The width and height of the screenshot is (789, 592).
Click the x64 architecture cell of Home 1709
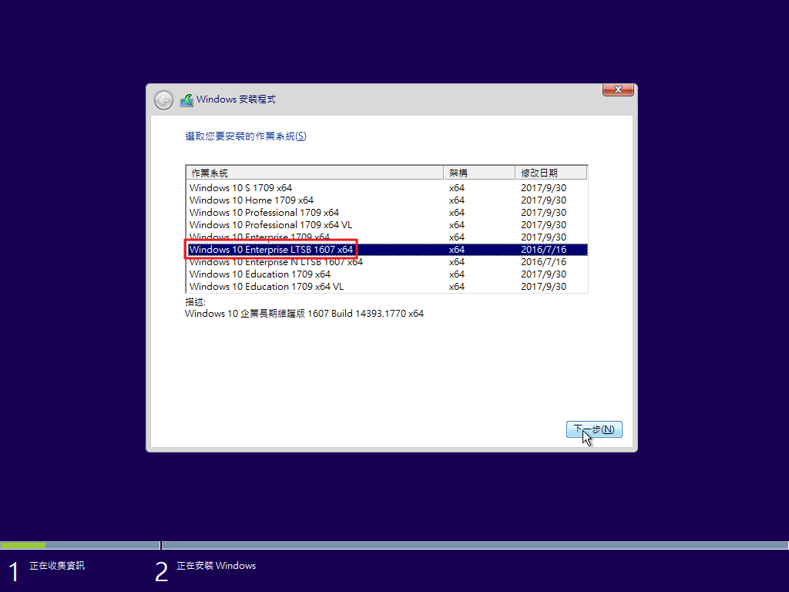(x=456, y=200)
